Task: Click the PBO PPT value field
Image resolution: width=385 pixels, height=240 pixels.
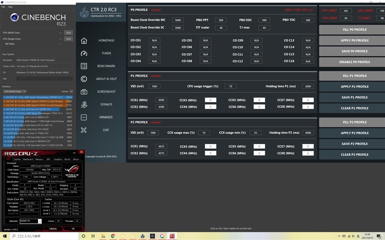Action: [x=221, y=20]
